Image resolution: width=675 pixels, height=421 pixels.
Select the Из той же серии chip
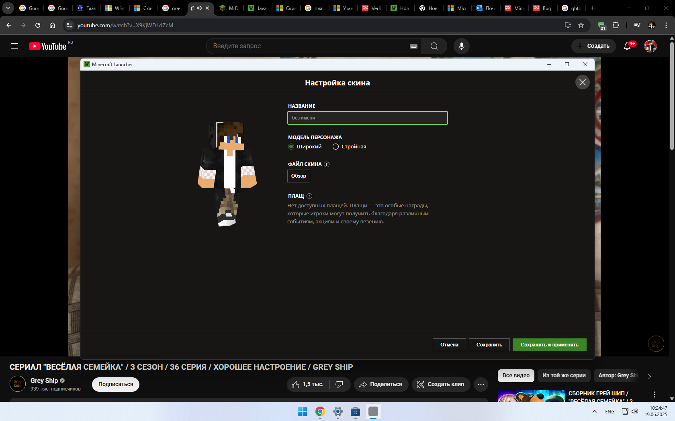pyautogui.click(x=564, y=376)
